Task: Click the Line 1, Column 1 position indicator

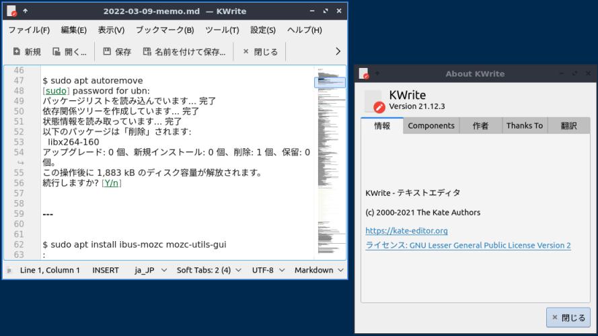Action: click(x=50, y=270)
